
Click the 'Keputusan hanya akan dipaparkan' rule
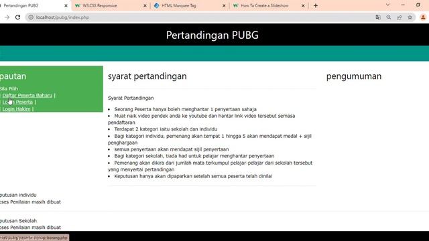pos(193,176)
